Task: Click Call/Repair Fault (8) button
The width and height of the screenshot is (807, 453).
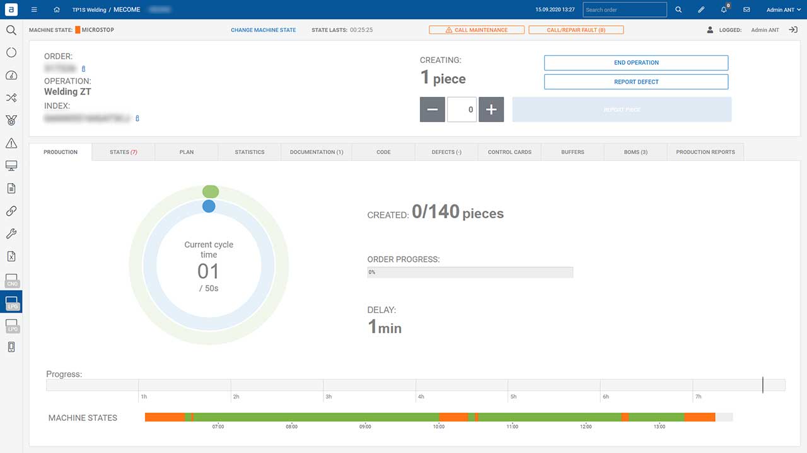Action: point(576,30)
